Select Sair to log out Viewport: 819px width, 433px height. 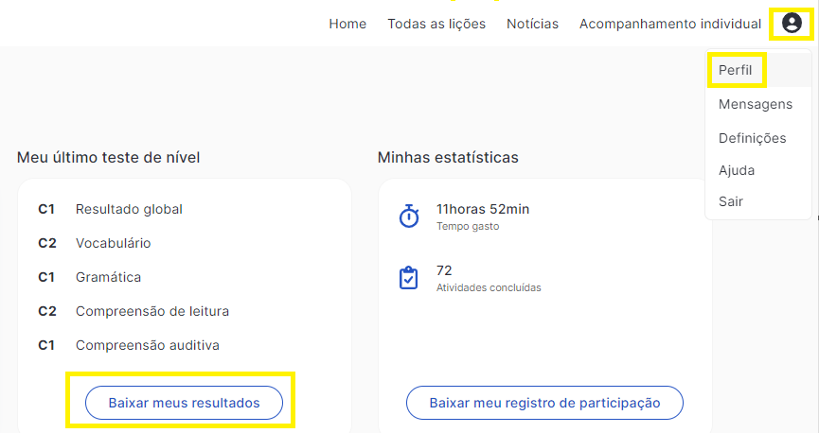[x=730, y=201]
